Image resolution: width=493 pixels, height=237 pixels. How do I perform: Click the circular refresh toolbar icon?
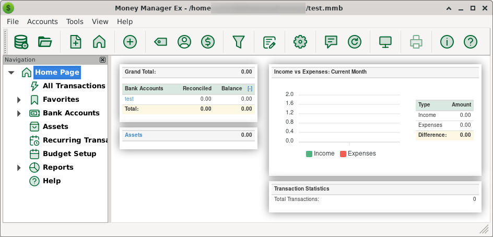[355, 41]
